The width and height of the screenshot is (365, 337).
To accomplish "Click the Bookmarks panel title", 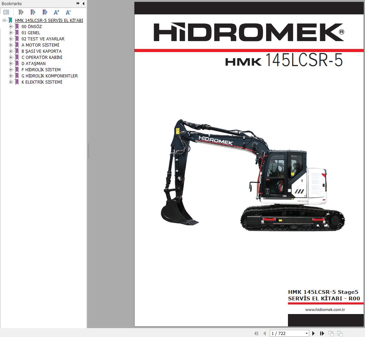I will tap(12, 3).
